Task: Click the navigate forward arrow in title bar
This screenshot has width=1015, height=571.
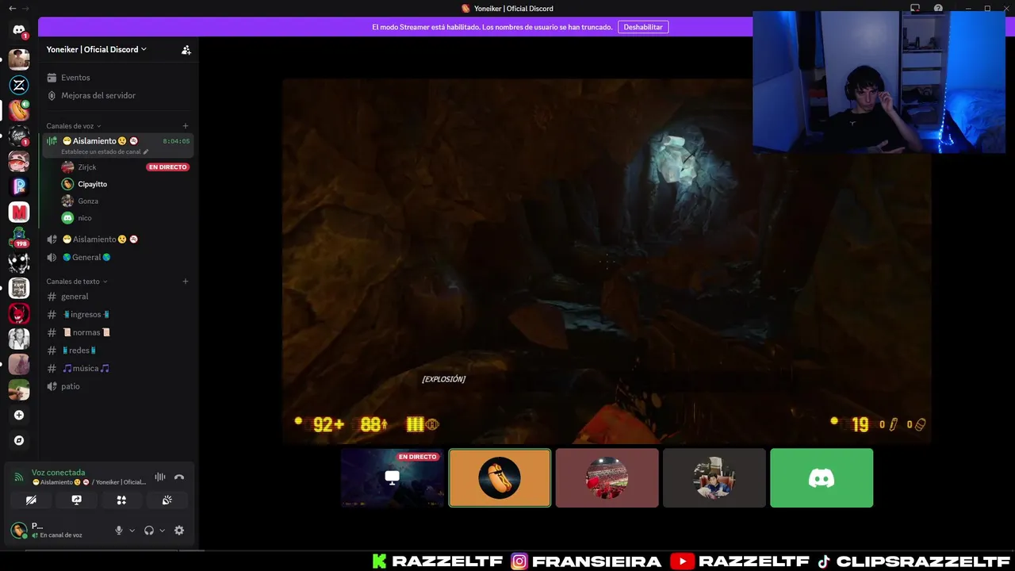Action: pos(25,9)
